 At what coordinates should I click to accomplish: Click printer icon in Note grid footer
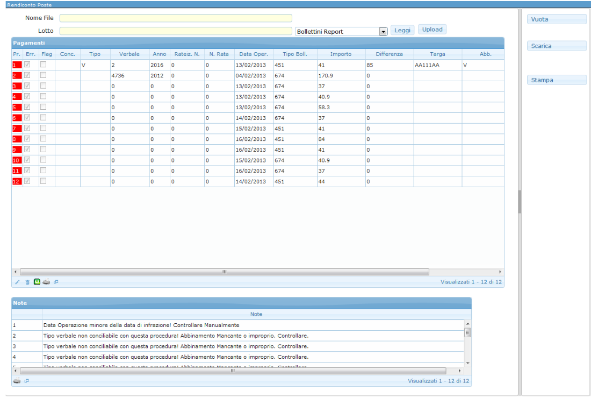[x=17, y=381]
